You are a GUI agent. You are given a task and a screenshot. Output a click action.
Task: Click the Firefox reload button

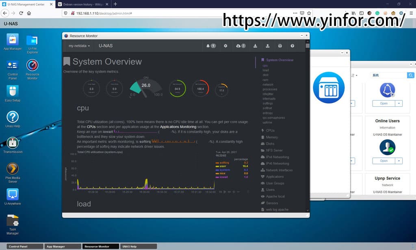pos(21,13)
